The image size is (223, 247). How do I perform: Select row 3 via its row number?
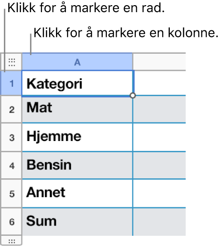[12, 137]
